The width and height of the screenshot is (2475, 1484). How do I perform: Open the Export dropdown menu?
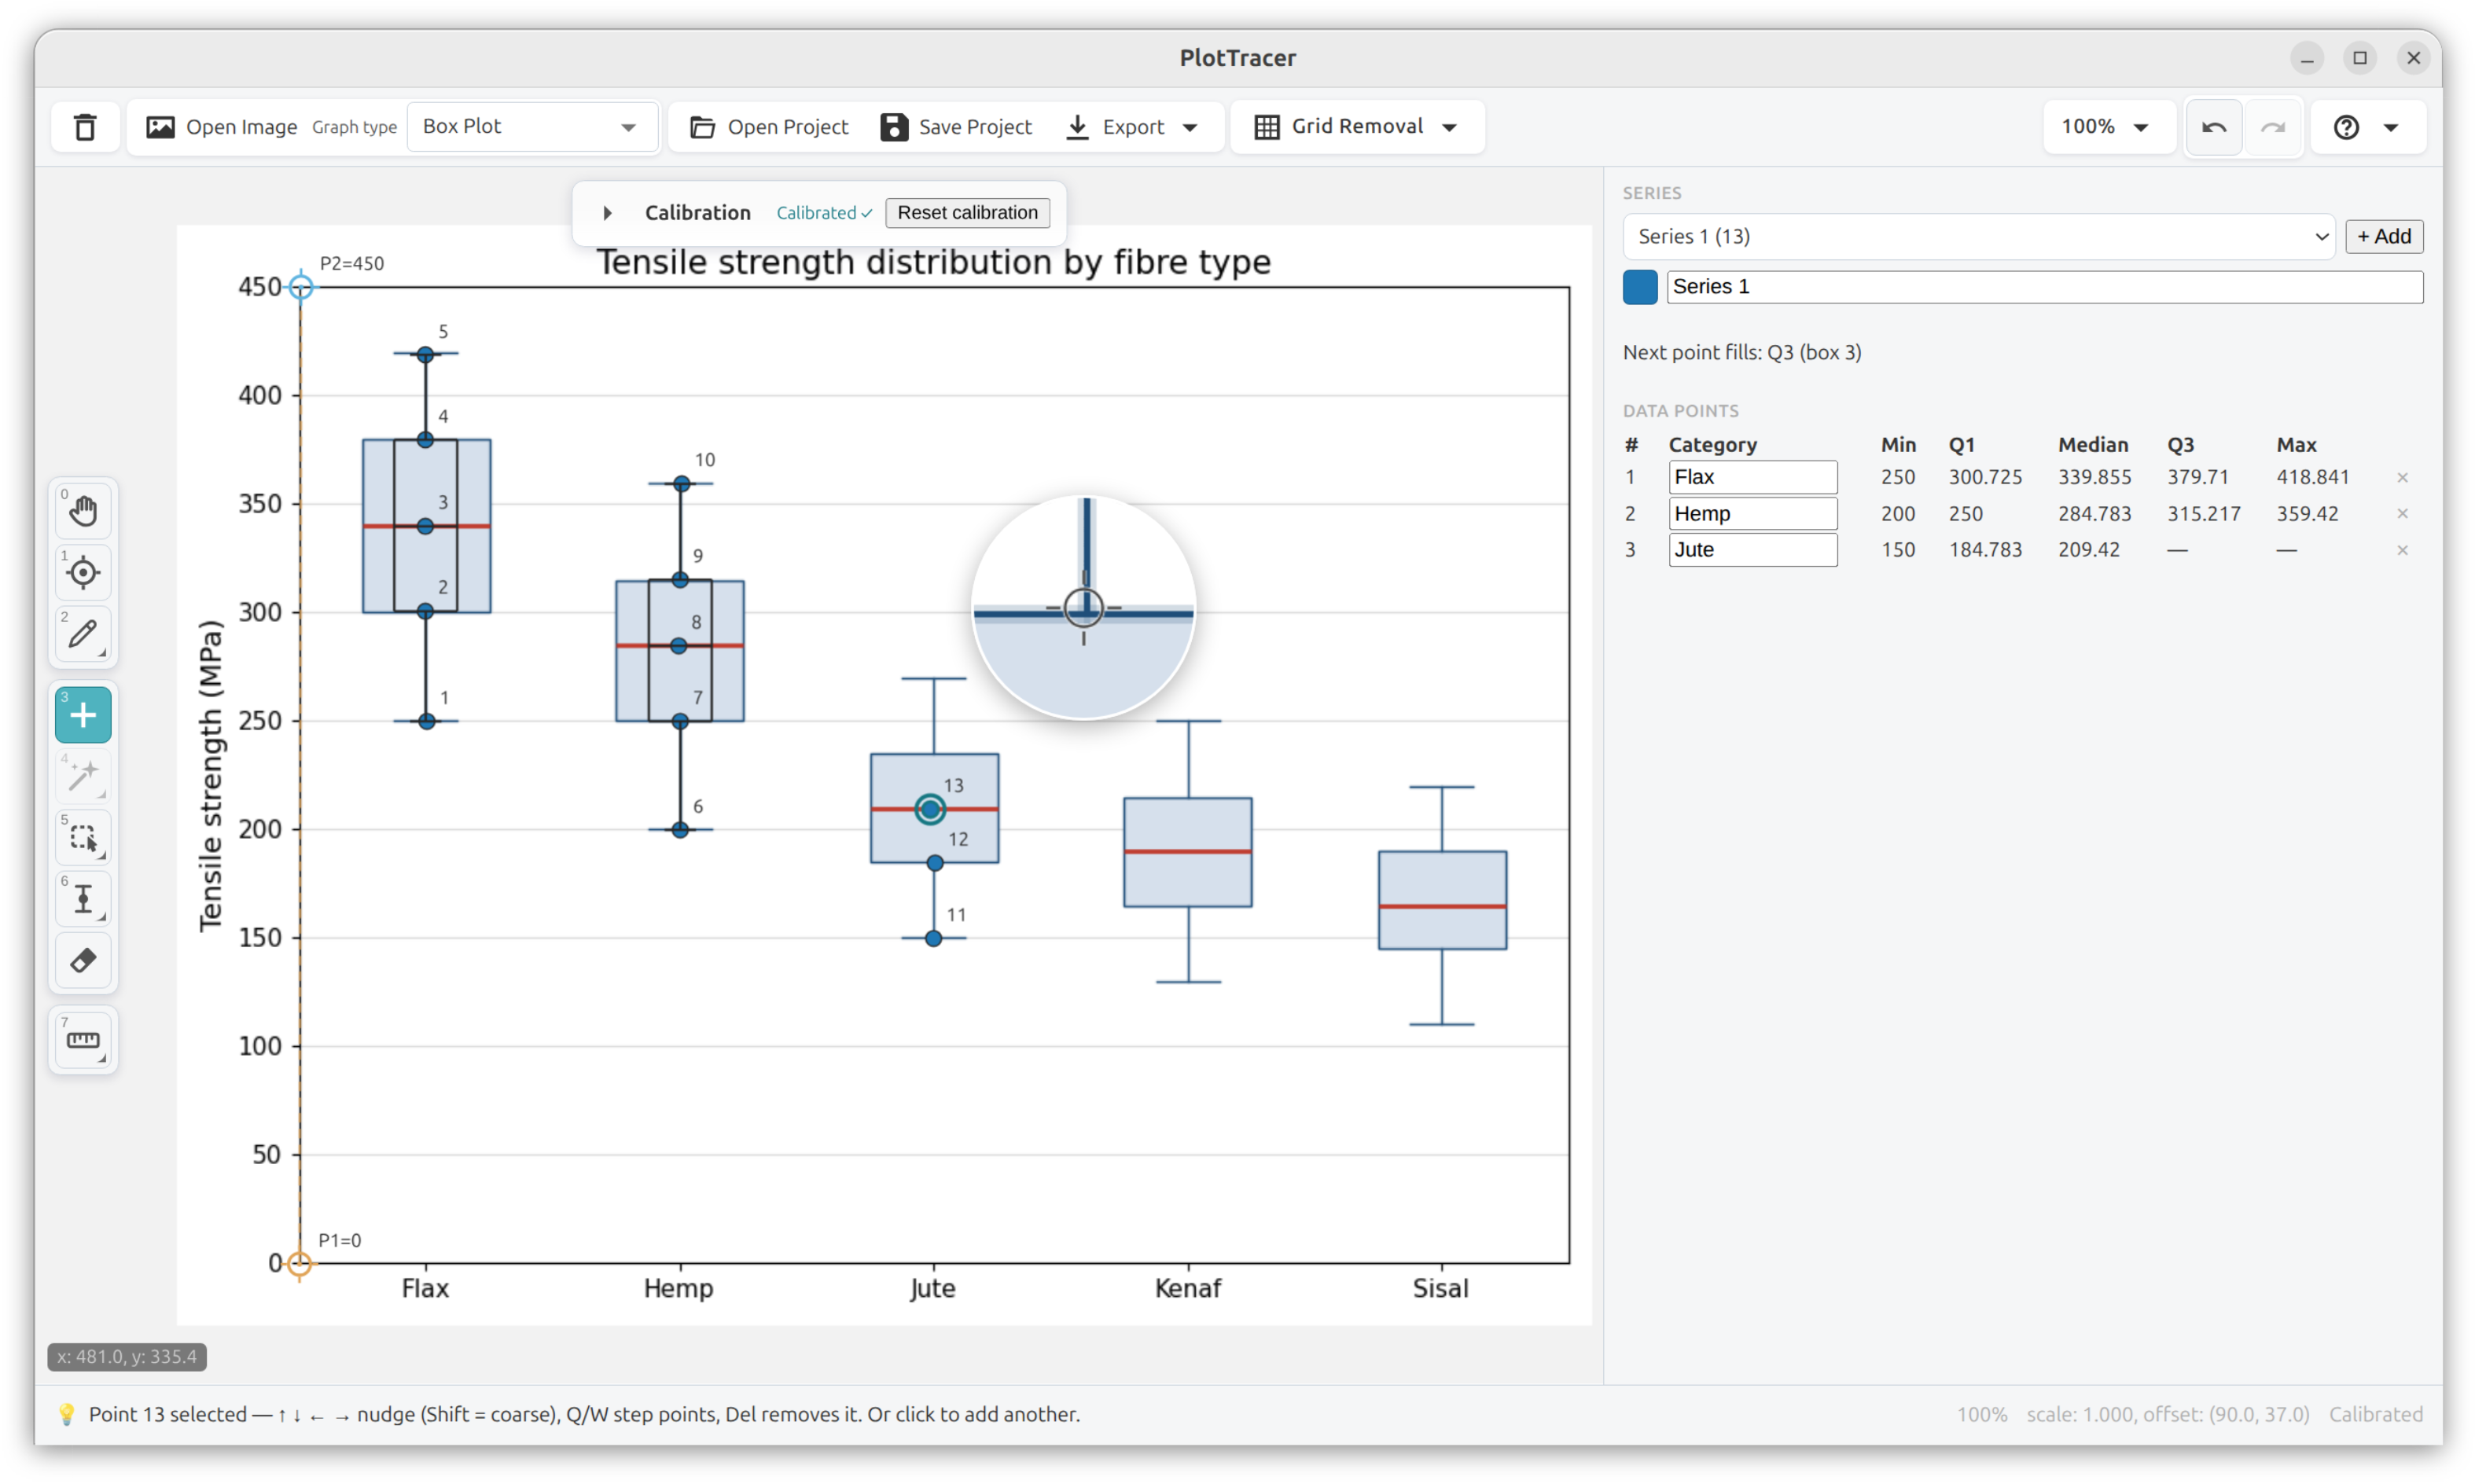point(1132,127)
